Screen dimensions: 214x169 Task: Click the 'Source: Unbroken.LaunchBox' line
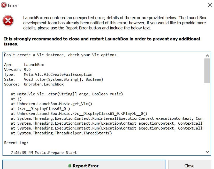[34, 84]
